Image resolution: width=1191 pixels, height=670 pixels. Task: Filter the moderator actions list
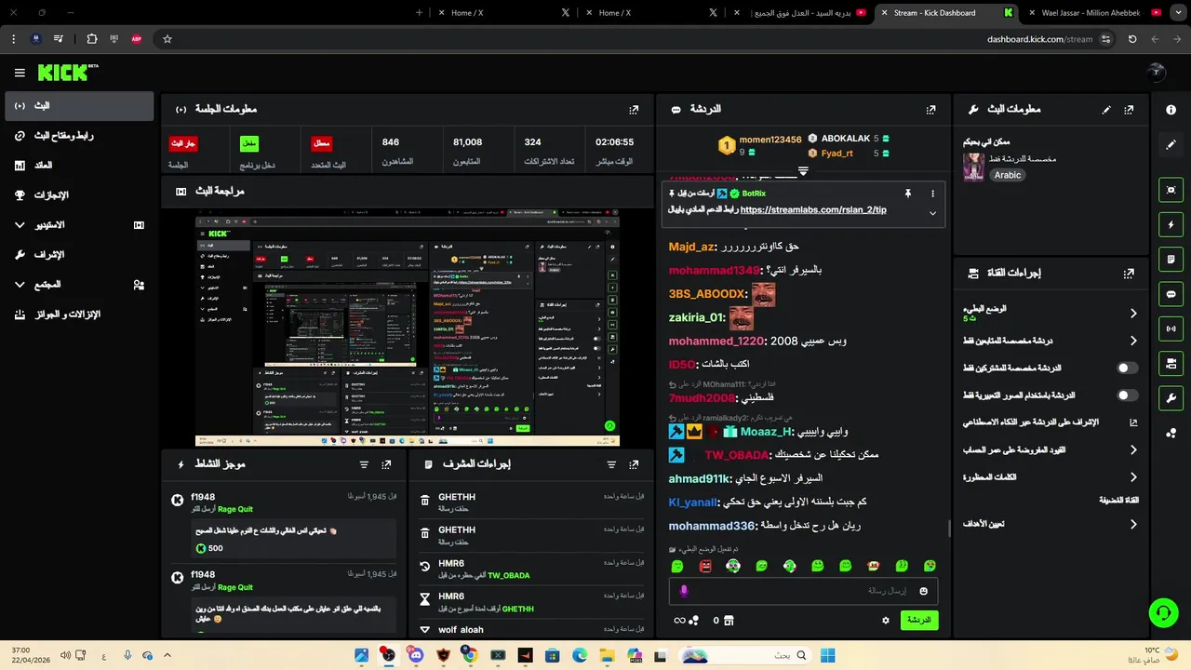(x=611, y=464)
